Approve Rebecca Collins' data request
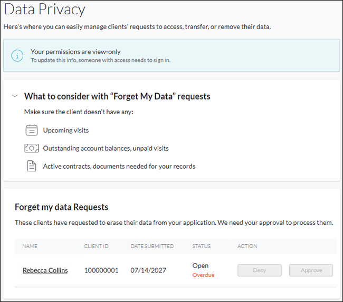This screenshot has width=343, height=302. [311, 270]
